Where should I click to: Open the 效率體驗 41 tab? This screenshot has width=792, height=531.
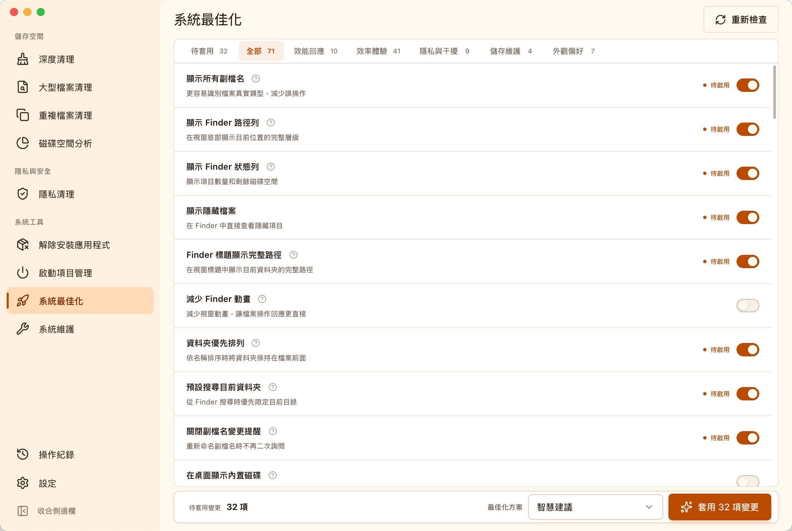tap(379, 51)
